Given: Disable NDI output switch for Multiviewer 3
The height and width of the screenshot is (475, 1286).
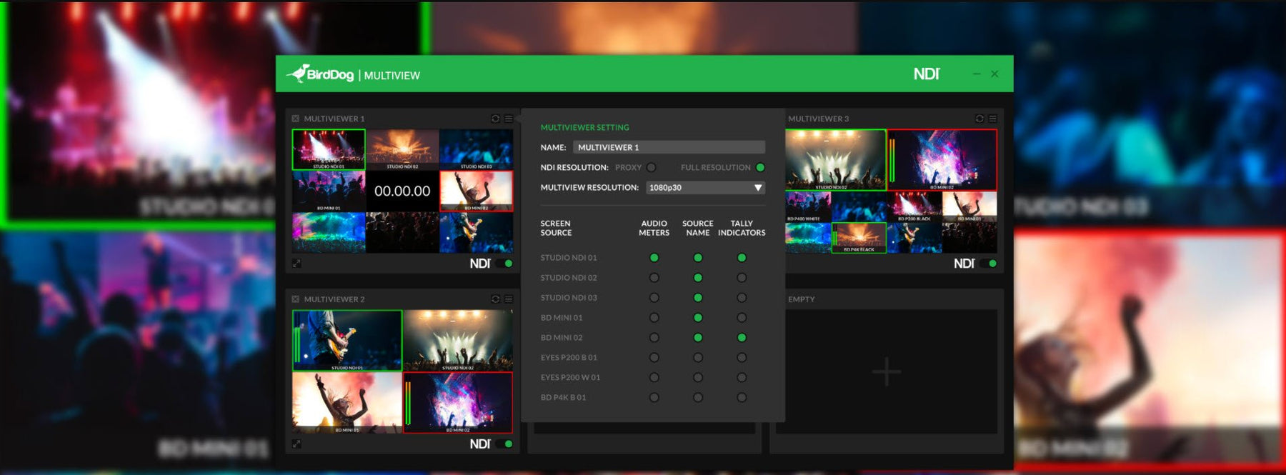Looking at the screenshot, I should click(x=989, y=264).
